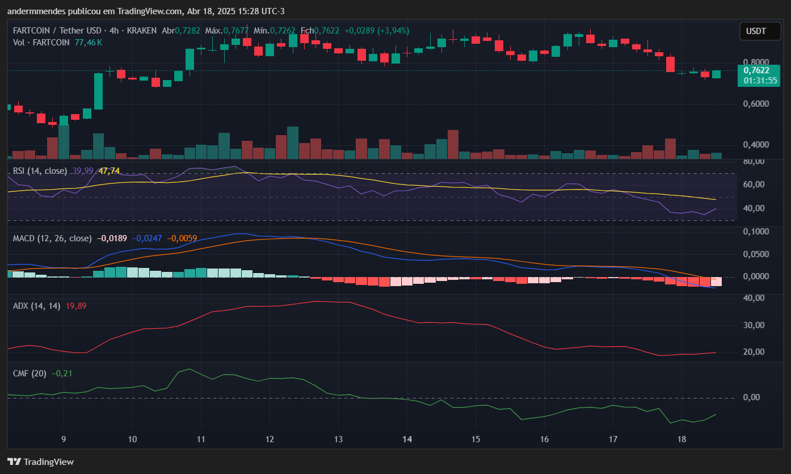Select the Vol · FARTCOIN indicator label
This screenshot has width=791, height=474.
click(41, 42)
